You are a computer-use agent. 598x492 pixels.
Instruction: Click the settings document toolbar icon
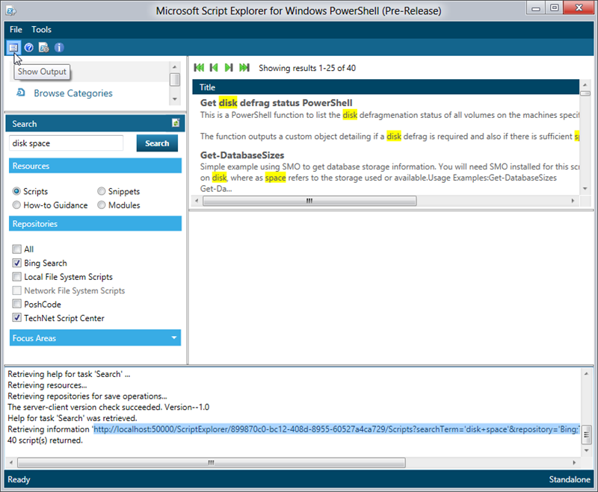coord(44,48)
